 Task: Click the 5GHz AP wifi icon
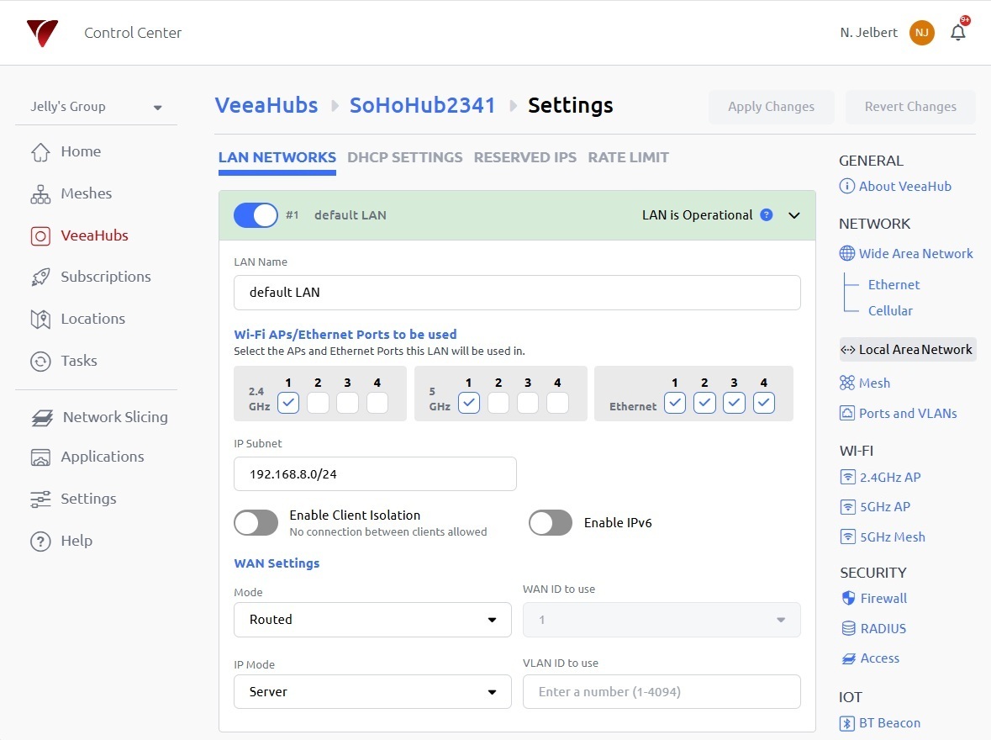[x=847, y=506]
